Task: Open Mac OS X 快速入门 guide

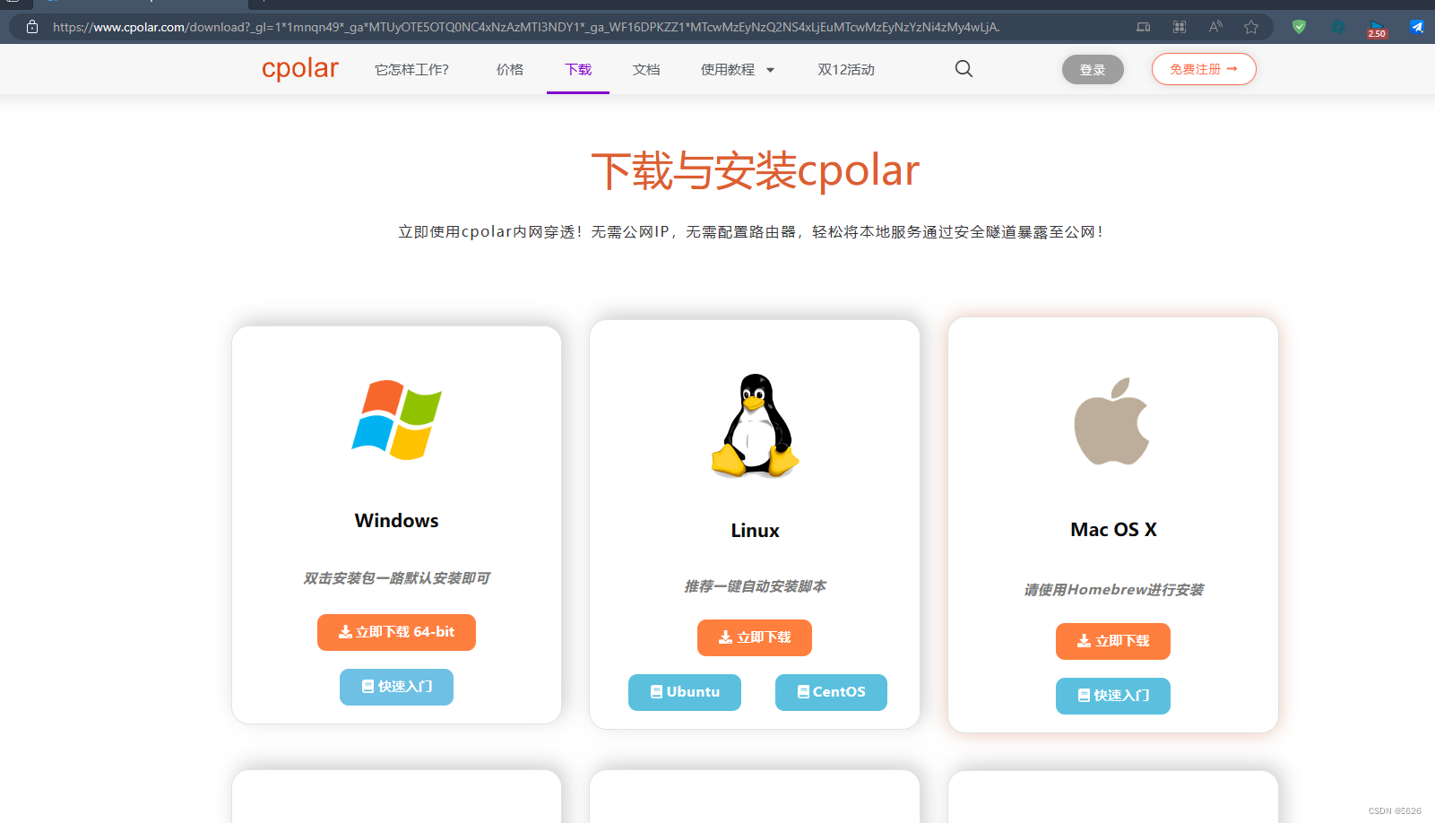Action: [x=1113, y=696]
